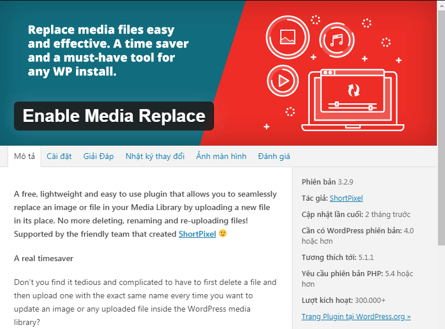Click the Enable Media Replace banner title

114,116
